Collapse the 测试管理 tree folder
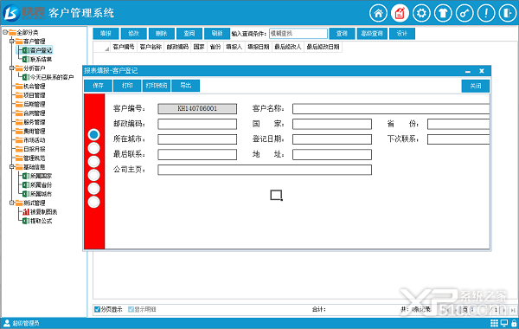 pyautogui.click(x=12, y=203)
